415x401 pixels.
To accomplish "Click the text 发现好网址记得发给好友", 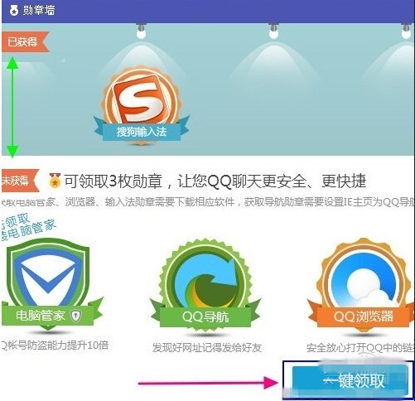I will [207, 348].
